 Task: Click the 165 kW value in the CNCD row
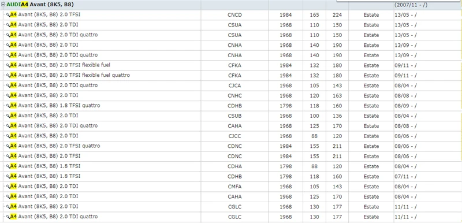click(314, 15)
